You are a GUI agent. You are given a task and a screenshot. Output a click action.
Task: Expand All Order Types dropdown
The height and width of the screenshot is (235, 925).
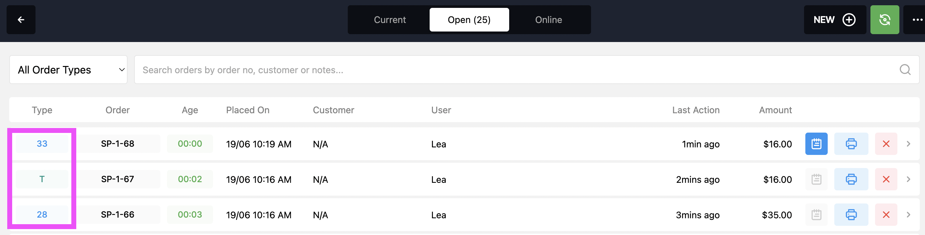(x=68, y=70)
